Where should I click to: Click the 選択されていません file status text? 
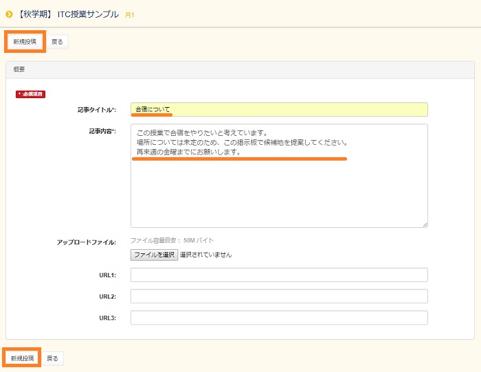click(x=206, y=255)
